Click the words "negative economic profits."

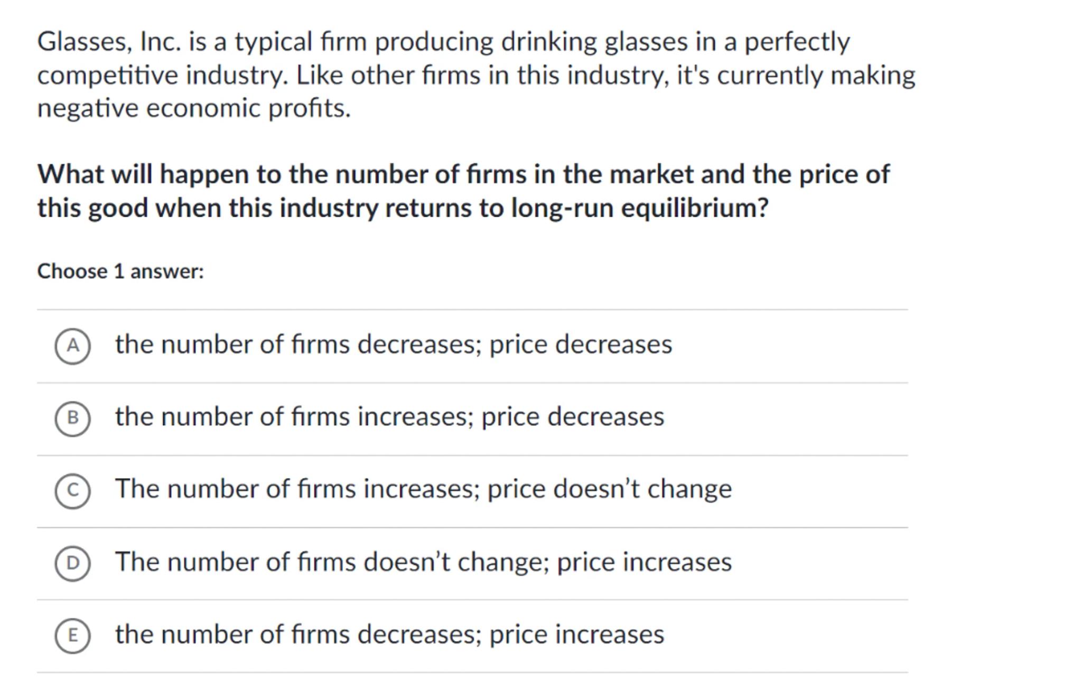click(x=194, y=109)
